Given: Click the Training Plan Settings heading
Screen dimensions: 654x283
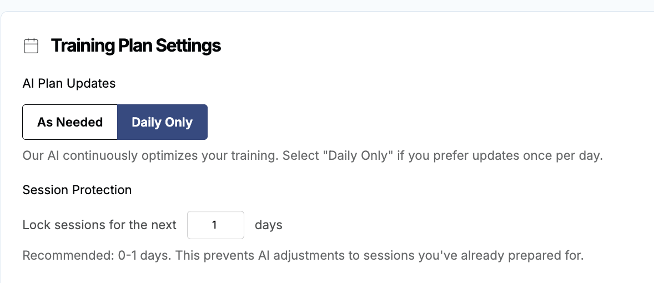Looking at the screenshot, I should click(136, 46).
